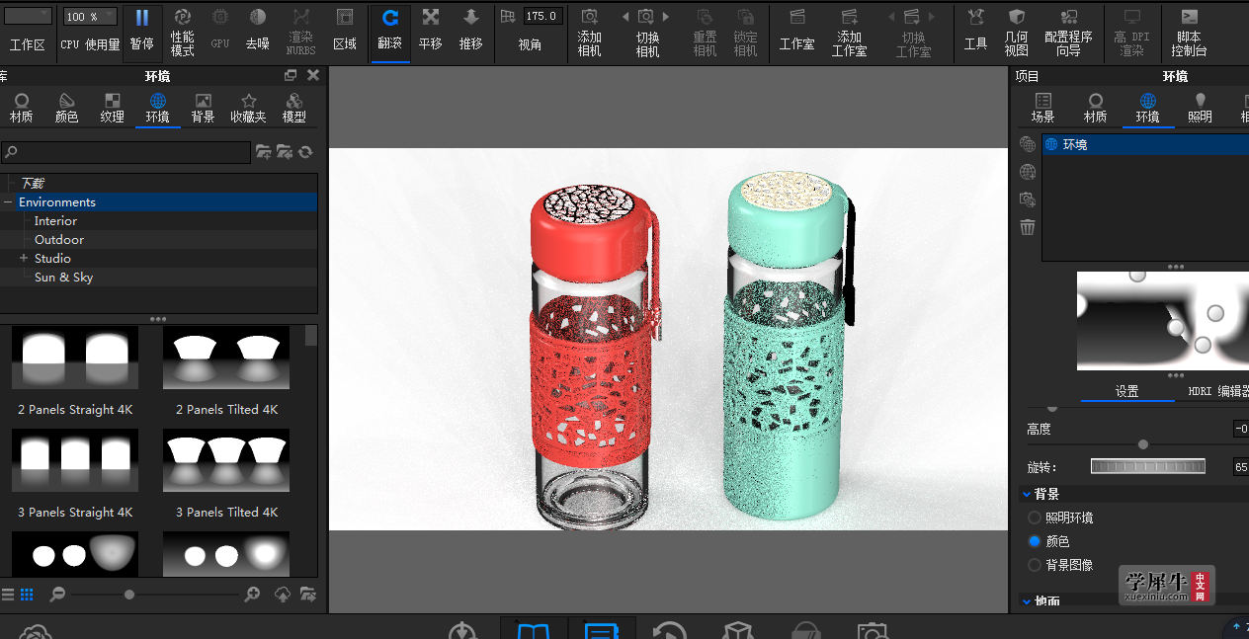
Task: Open the 工作室 studio button
Action: 797,30
